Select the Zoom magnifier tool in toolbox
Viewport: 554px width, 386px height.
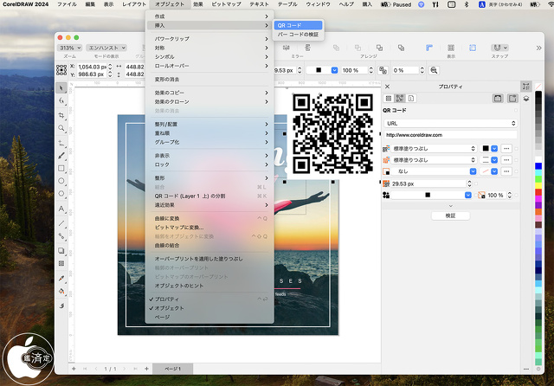61,128
